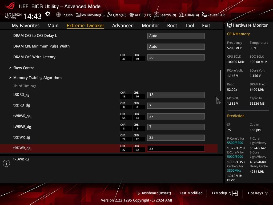273x205 pixels.
Task: Select the tRDWR_dg highlighted row label
Action: [22, 148]
